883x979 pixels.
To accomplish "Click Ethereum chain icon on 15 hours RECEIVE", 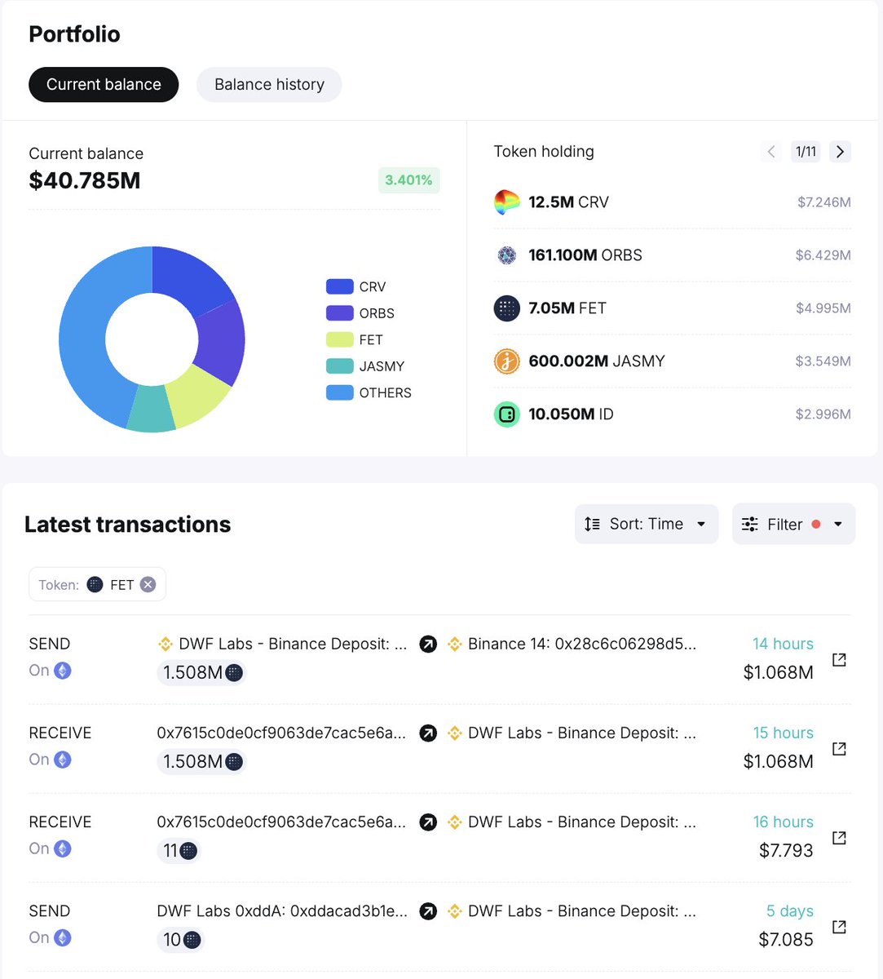I will [x=63, y=760].
